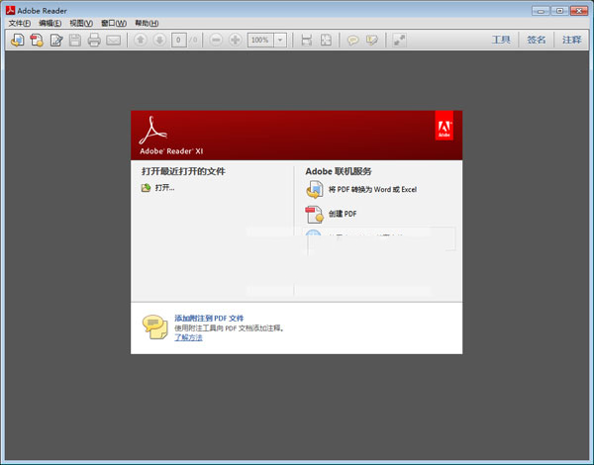Click the fit width scrolling icon
The image size is (594, 465).
(x=307, y=40)
